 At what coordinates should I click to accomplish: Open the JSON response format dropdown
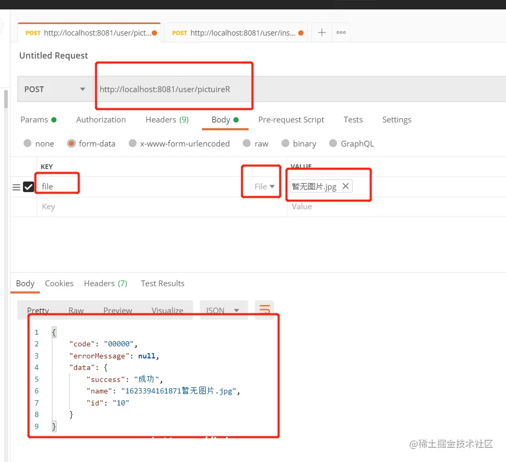(x=223, y=310)
